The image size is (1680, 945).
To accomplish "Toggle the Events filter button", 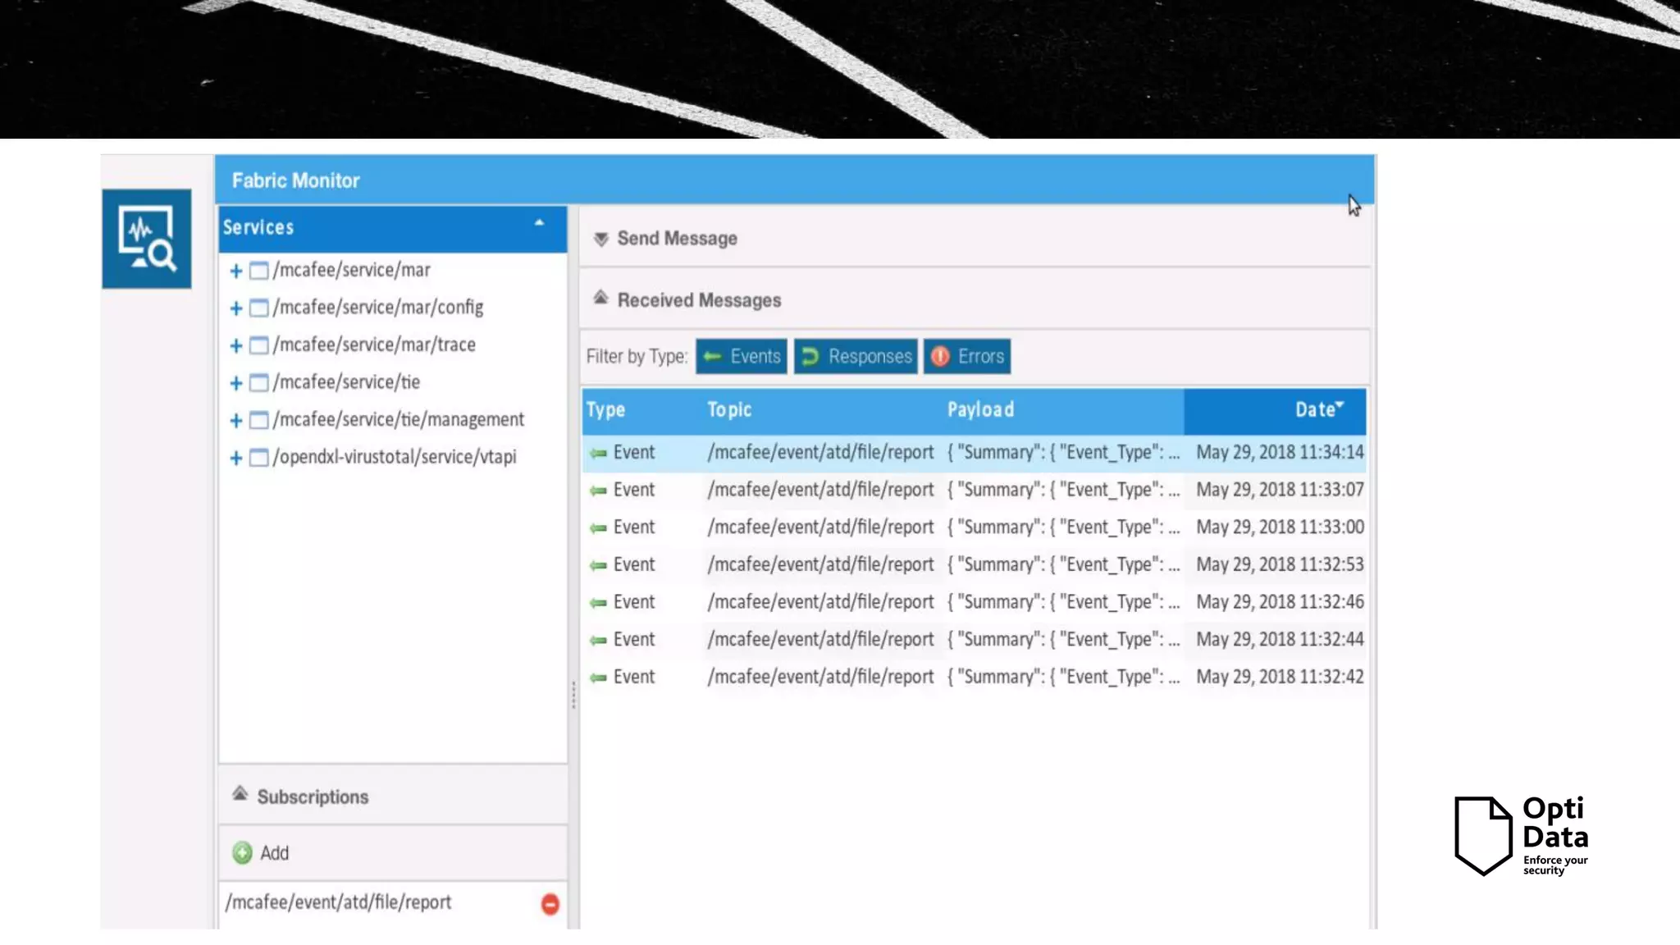I will [x=742, y=356].
